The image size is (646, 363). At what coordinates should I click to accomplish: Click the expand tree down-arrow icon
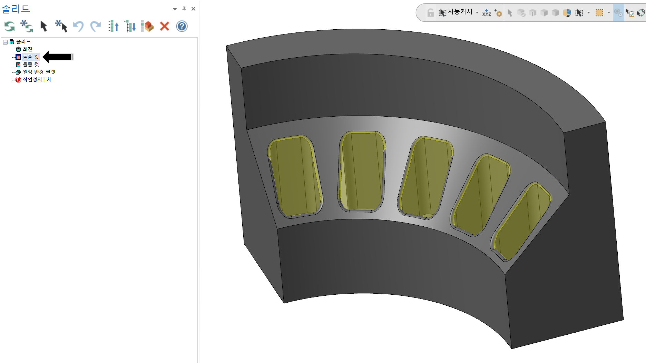(x=130, y=26)
